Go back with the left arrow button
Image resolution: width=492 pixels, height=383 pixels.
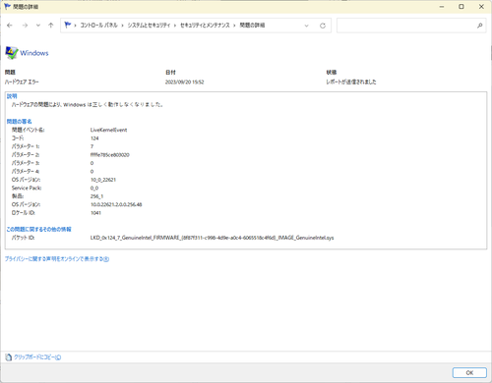pos(10,26)
